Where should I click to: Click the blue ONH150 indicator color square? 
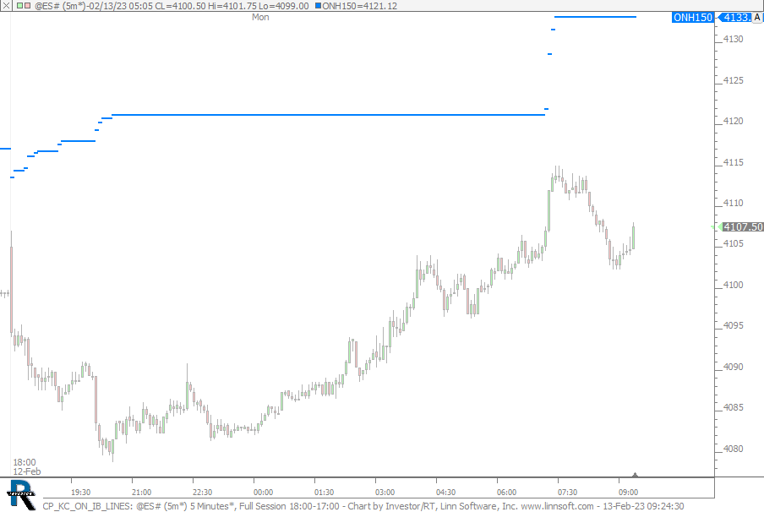click(x=318, y=6)
